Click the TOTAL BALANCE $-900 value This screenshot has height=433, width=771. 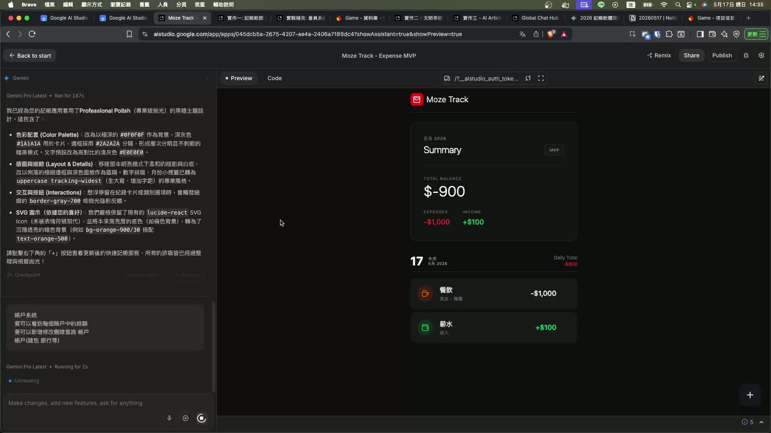pos(444,192)
